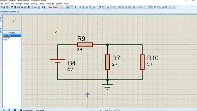Click the 3R value label

pyautogui.click(x=80, y=50)
